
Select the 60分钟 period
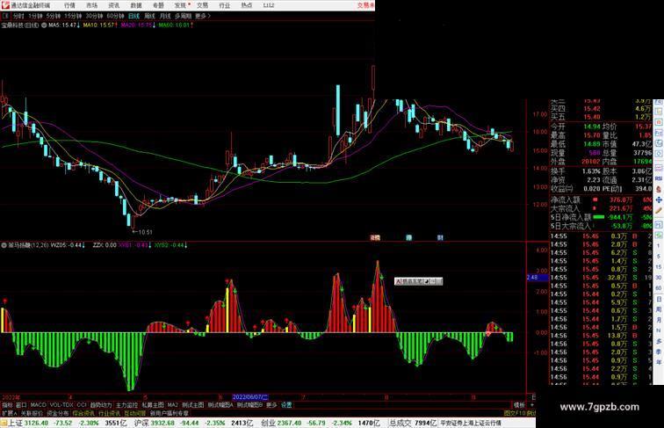(x=115, y=16)
